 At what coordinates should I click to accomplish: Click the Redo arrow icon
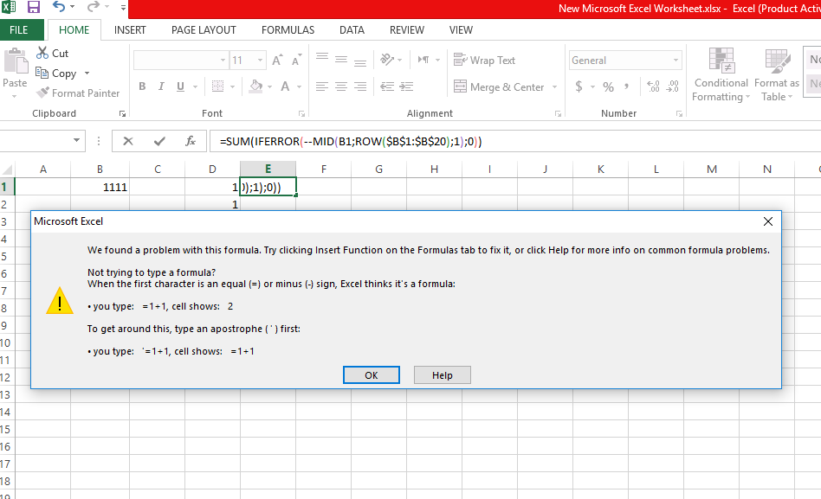pos(94,7)
